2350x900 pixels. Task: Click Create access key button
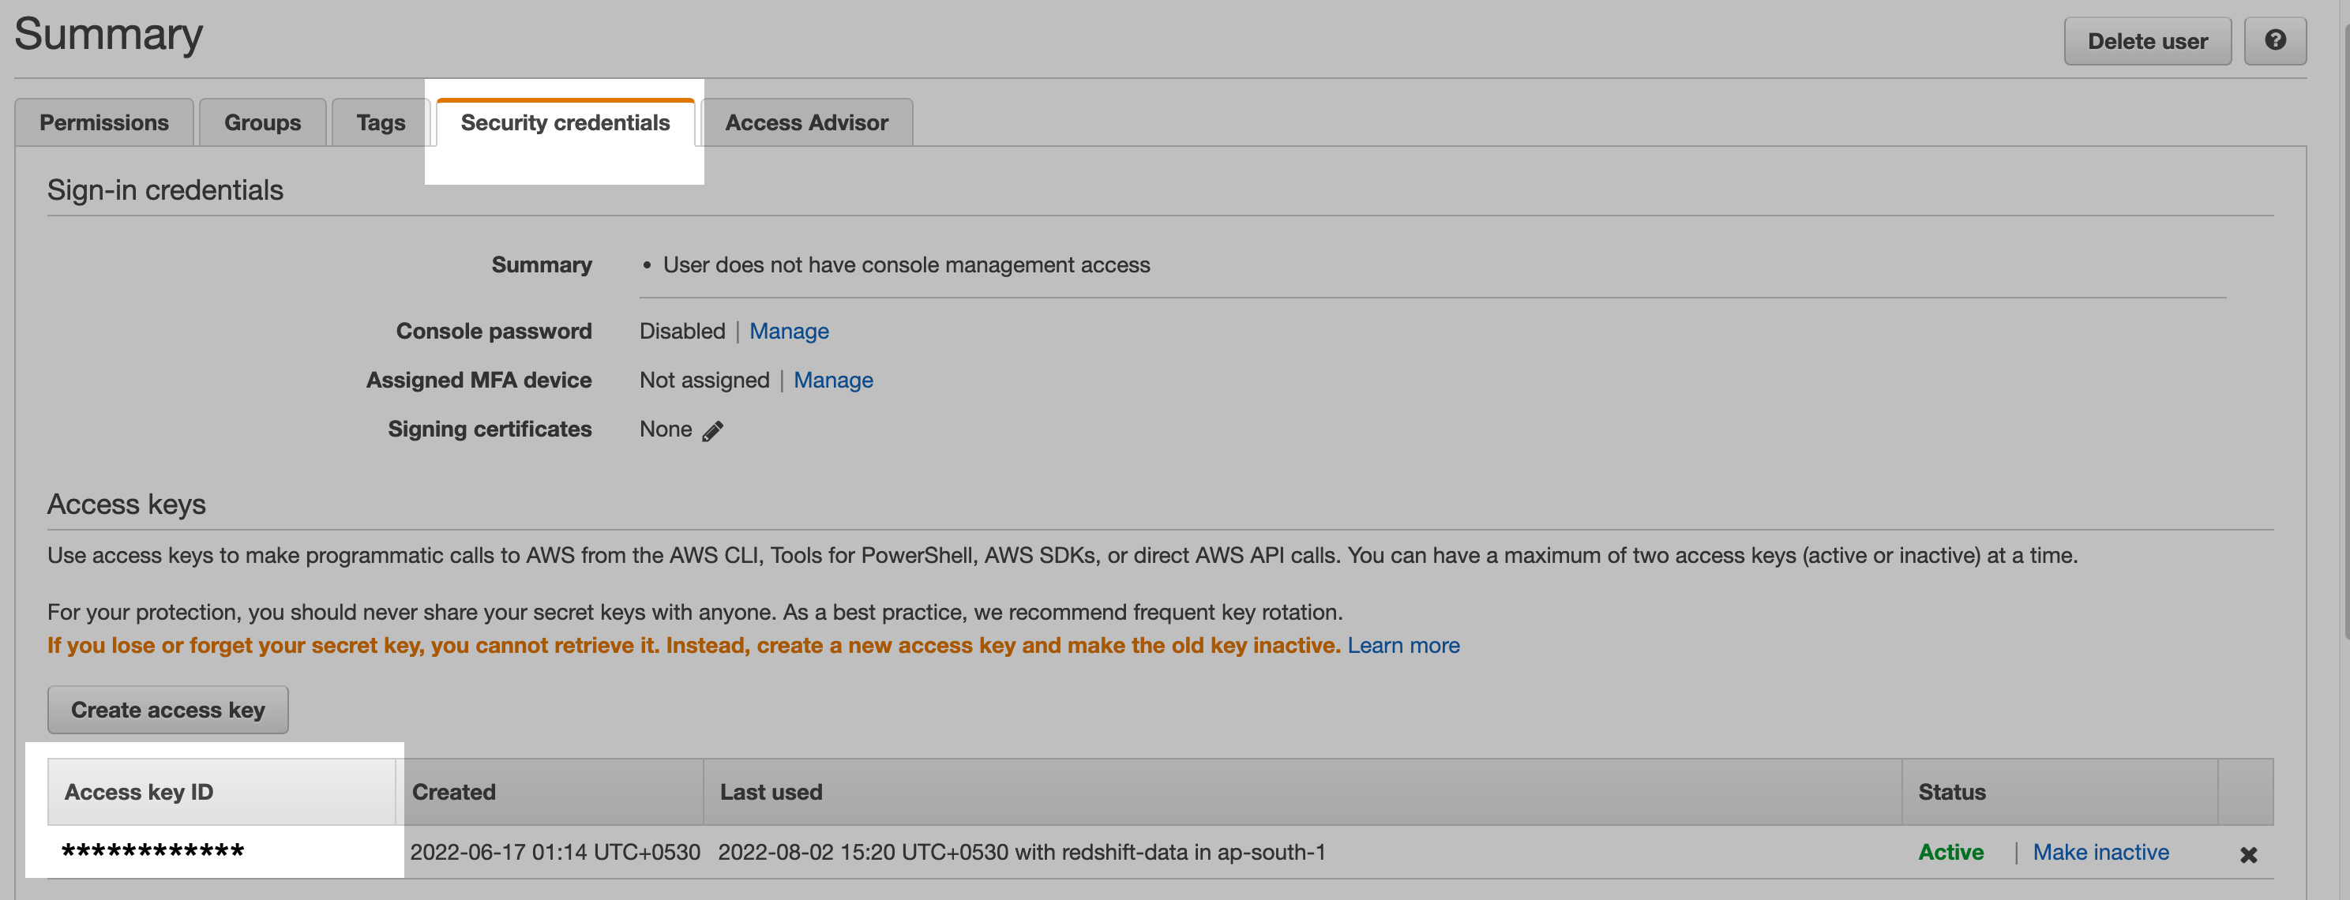coord(168,710)
